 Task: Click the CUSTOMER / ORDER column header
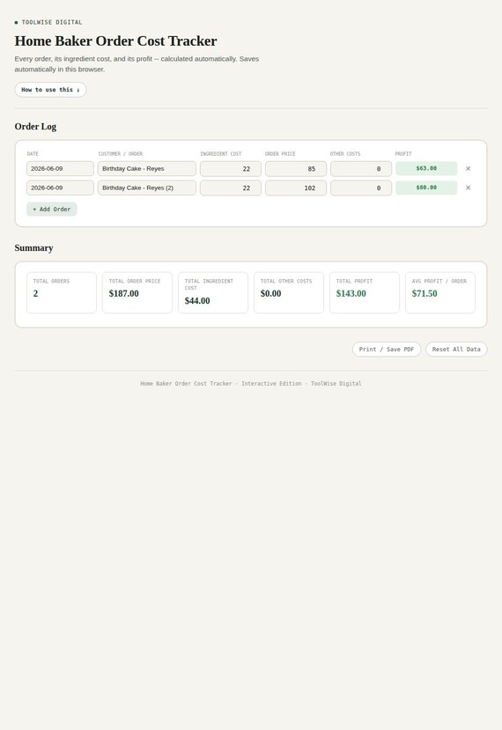[x=120, y=153]
